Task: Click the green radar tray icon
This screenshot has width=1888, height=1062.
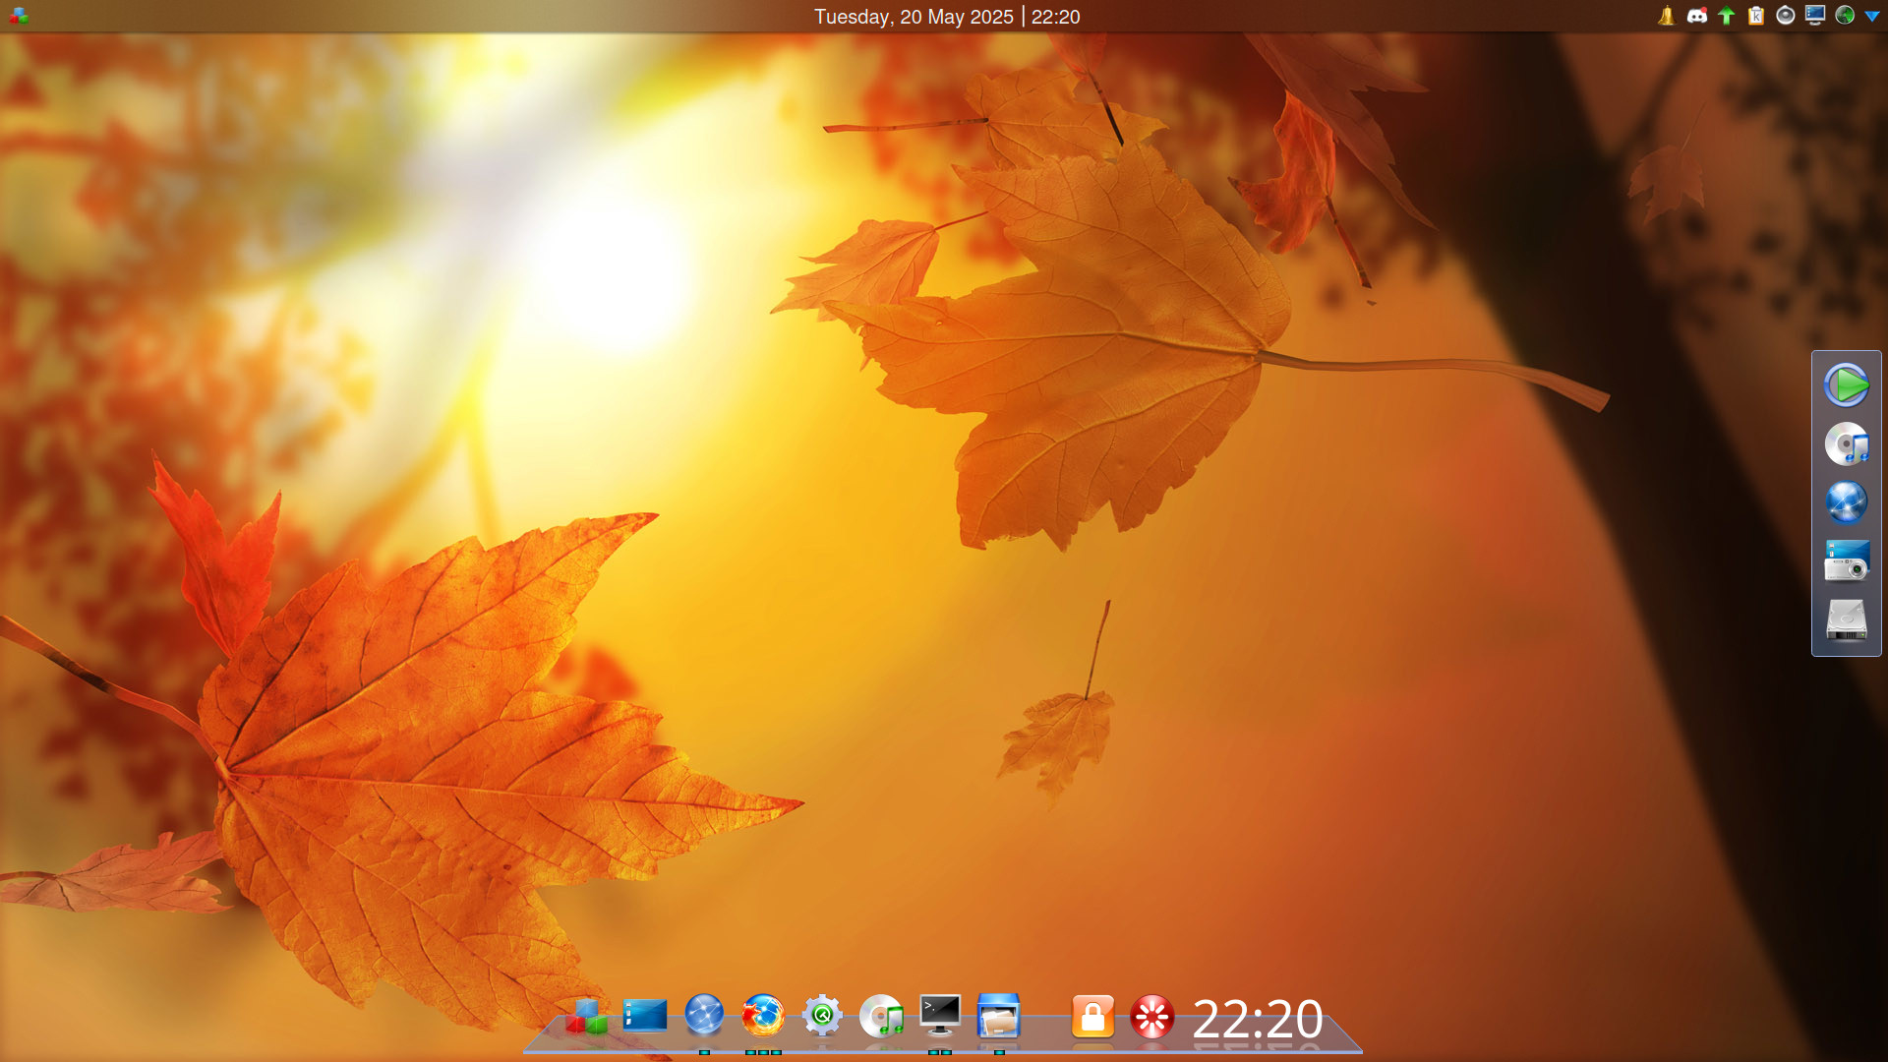Action: pos(1845,16)
